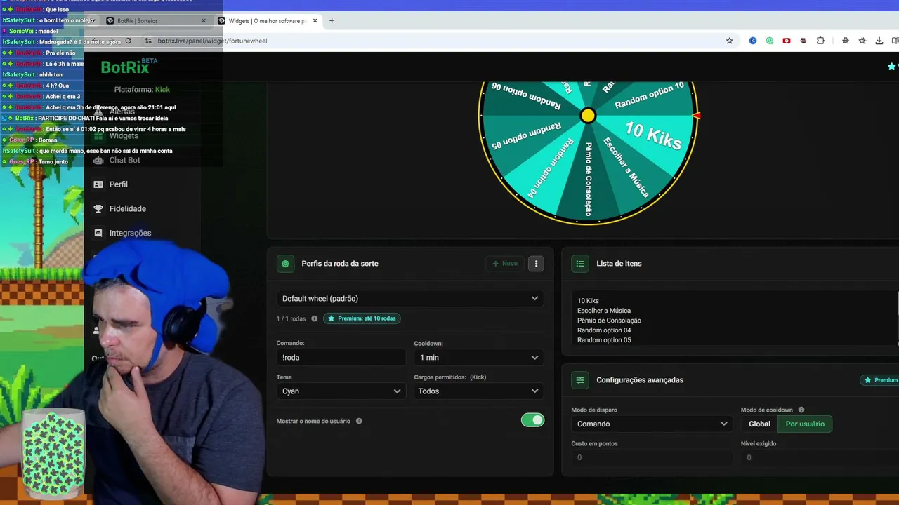Click the fortune wheel center hub
This screenshot has height=505, width=899.
[588, 116]
